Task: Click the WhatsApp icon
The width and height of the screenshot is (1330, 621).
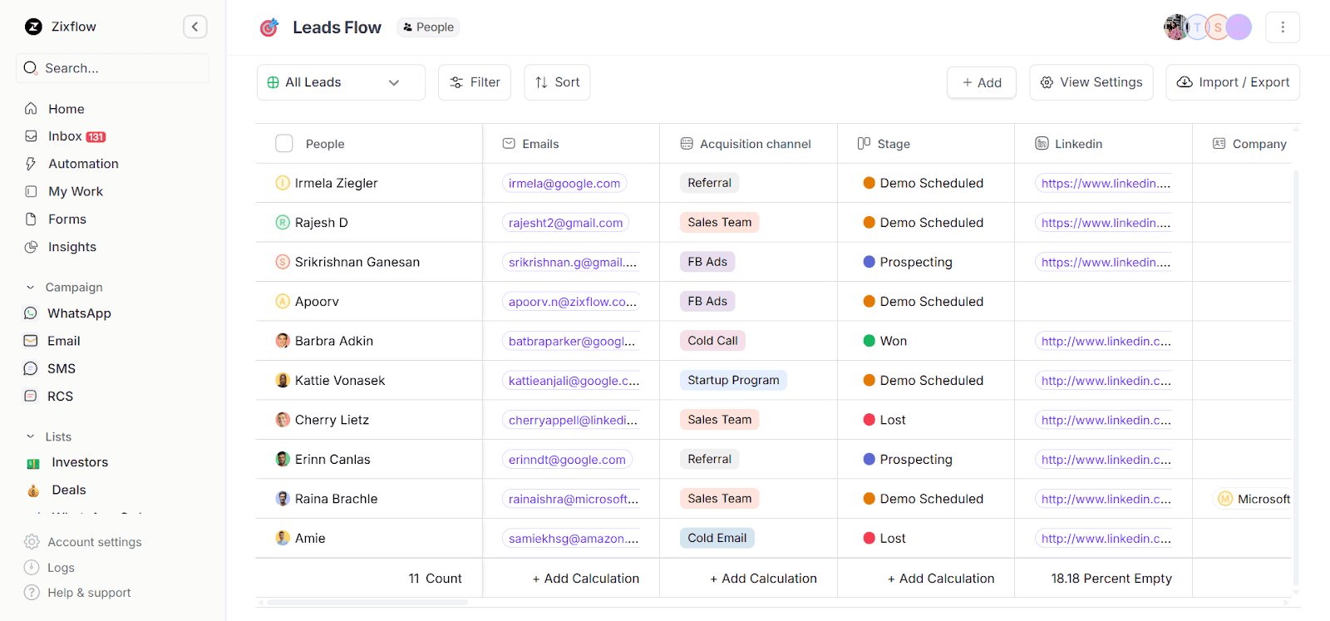Action: point(31,313)
